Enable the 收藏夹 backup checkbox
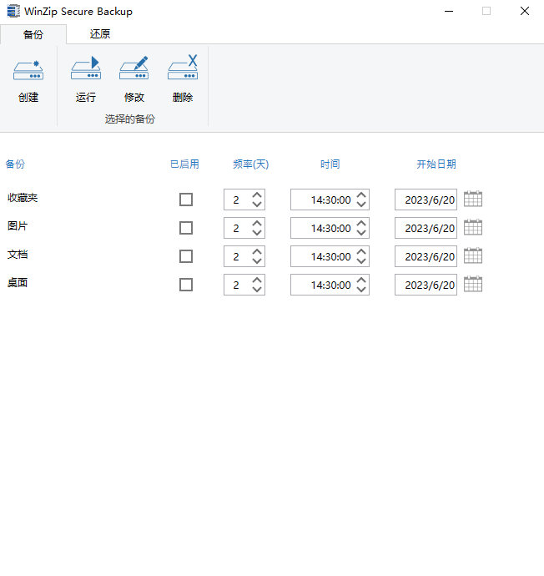 [x=186, y=200]
